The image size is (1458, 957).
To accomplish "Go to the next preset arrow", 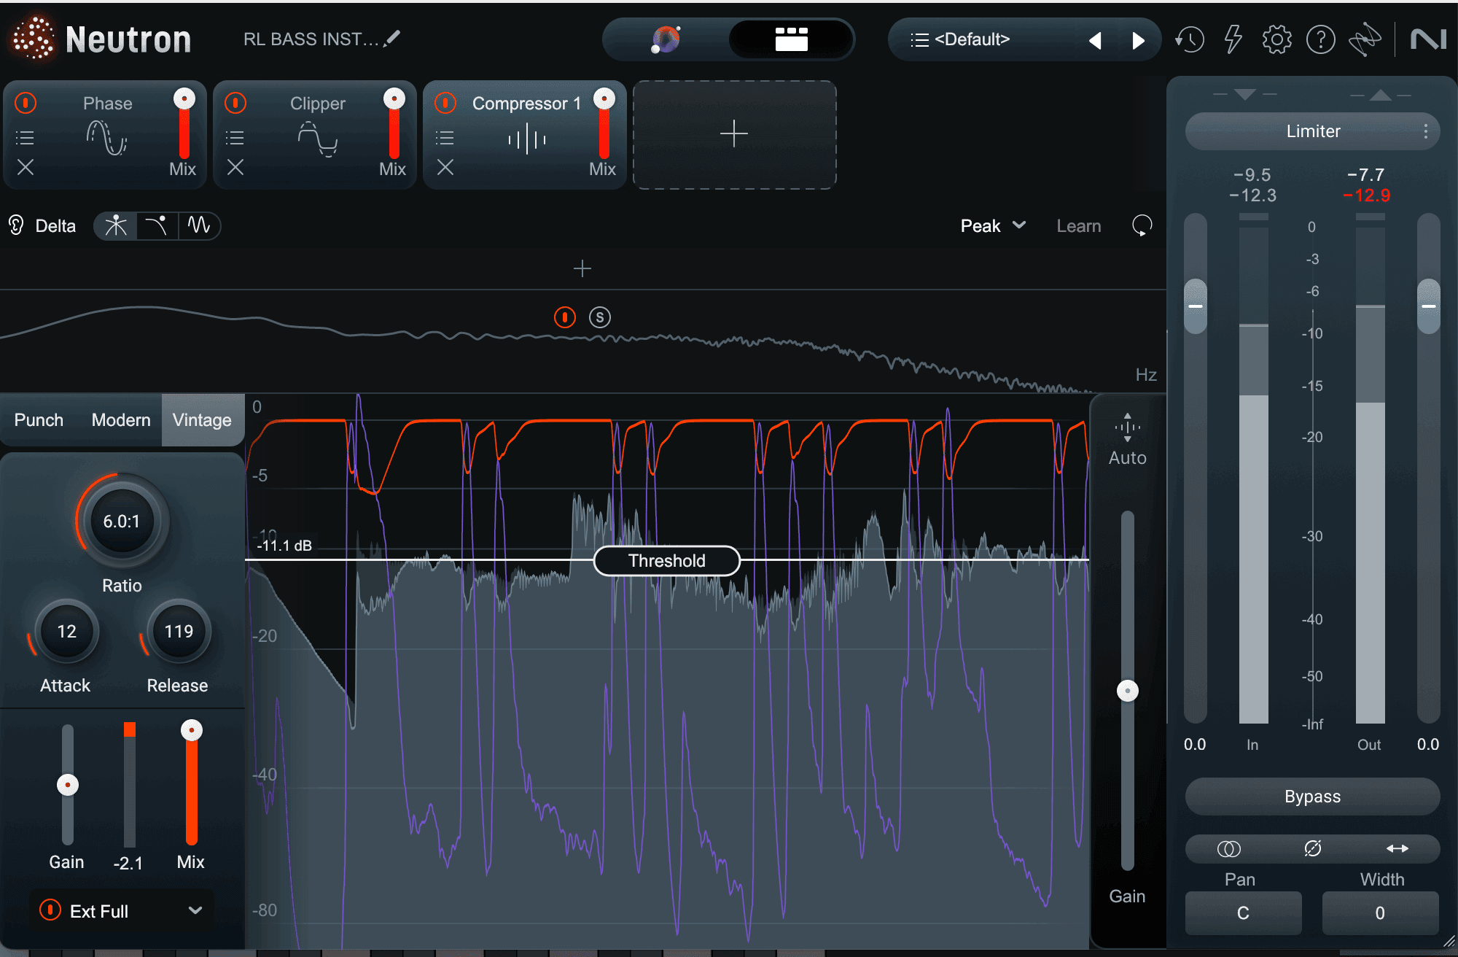I will [x=1138, y=40].
